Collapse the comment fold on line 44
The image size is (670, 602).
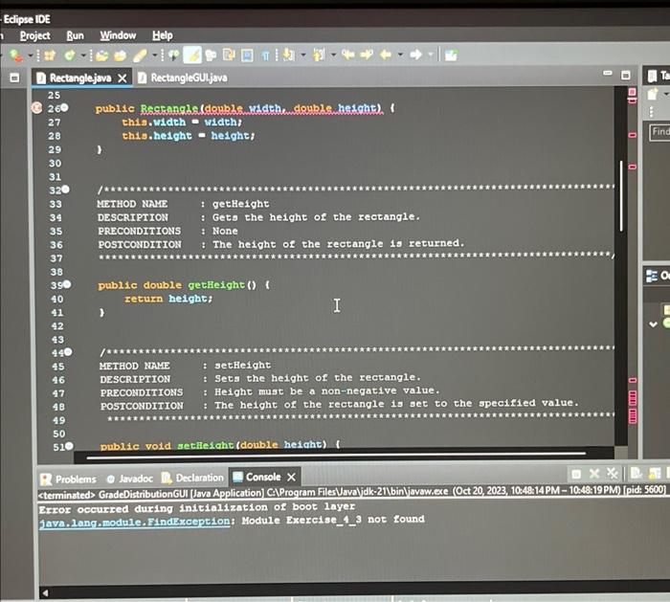point(68,352)
